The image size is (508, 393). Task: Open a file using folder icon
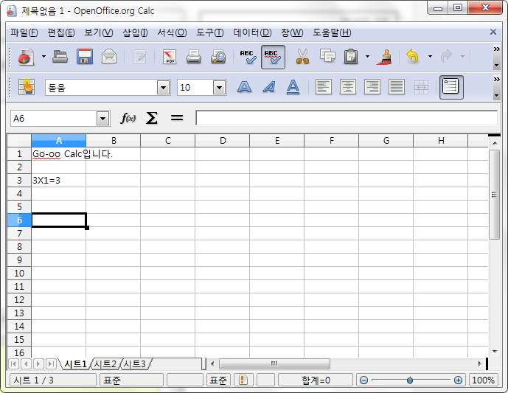click(60, 57)
